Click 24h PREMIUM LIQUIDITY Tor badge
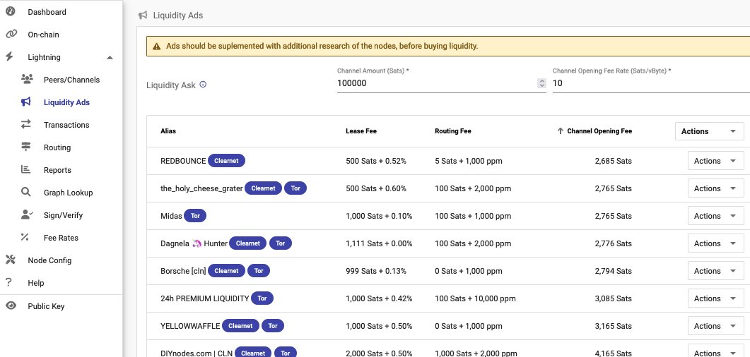Image resolution: width=750 pixels, height=357 pixels. coord(262,298)
